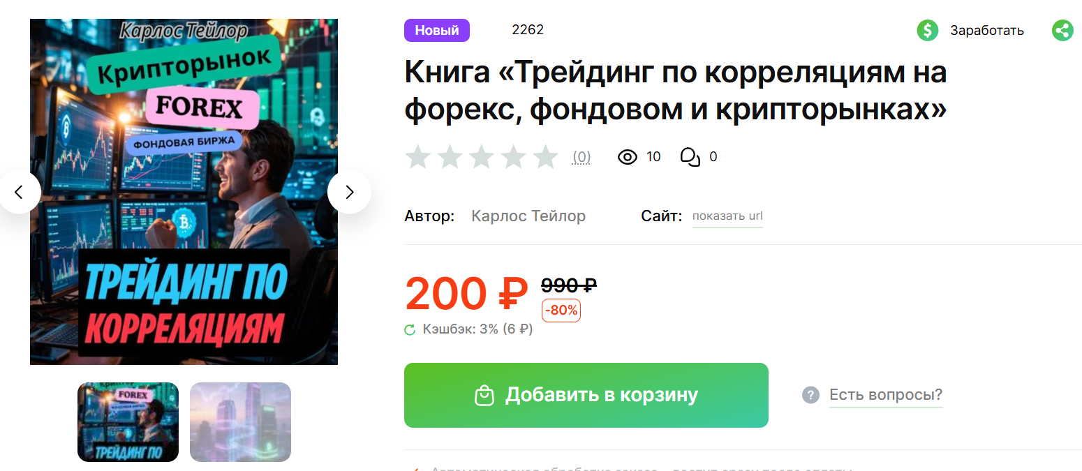Click the gray question mark icon
1082x471 pixels.
coord(810,395)
